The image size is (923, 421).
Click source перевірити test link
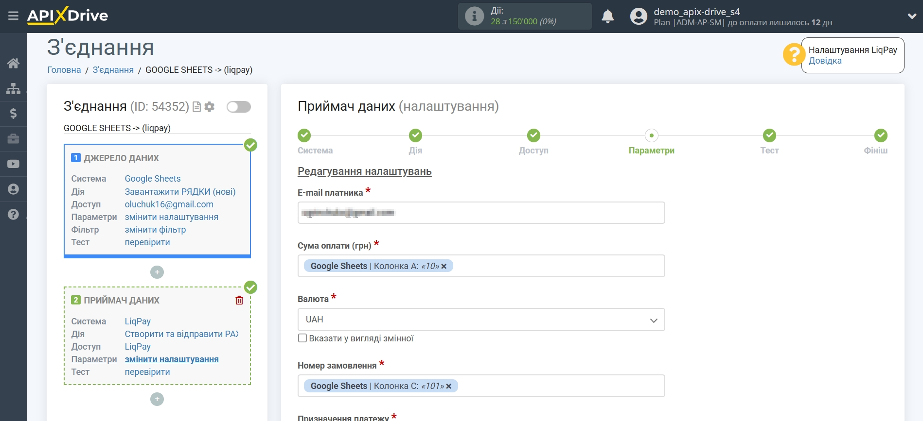[x=147, y=242]
